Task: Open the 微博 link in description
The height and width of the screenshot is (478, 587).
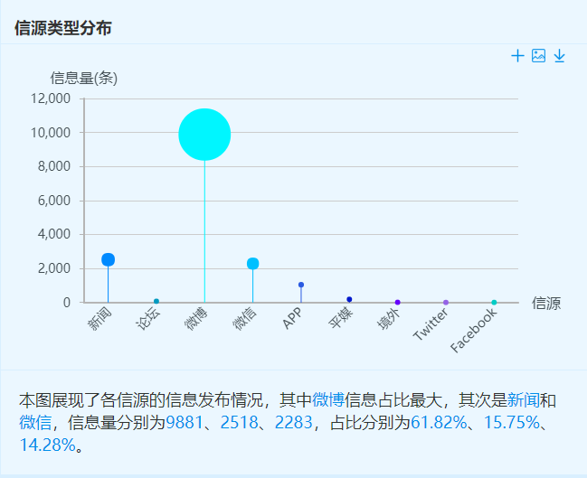Action: tap(328, 399)
